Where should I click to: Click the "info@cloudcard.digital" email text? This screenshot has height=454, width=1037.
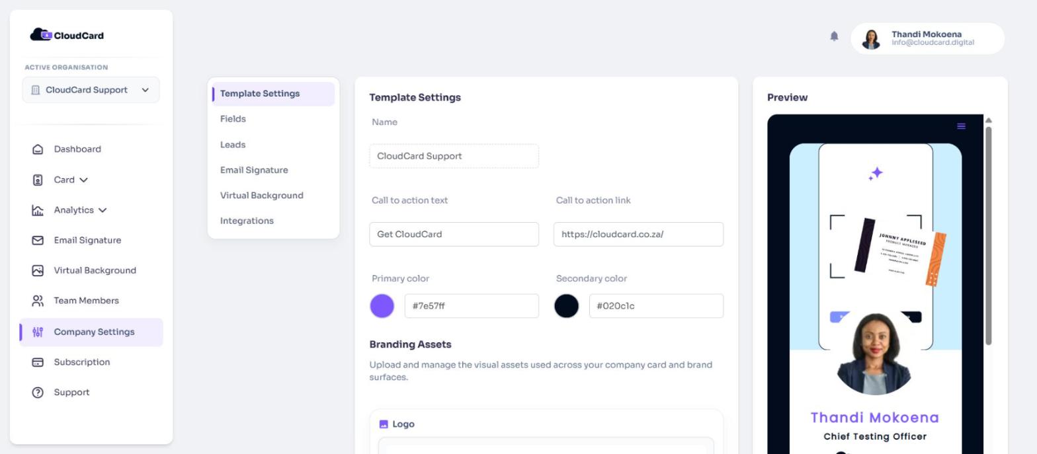pyautogui.click(x=933, y=42)
